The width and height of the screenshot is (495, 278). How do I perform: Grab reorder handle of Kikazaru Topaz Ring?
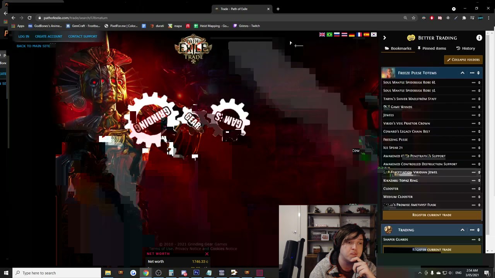click(479, 180)
